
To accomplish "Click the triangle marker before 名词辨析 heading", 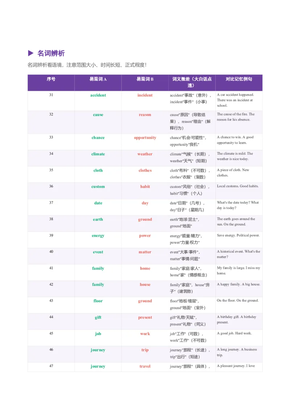I will coord(30,53).
